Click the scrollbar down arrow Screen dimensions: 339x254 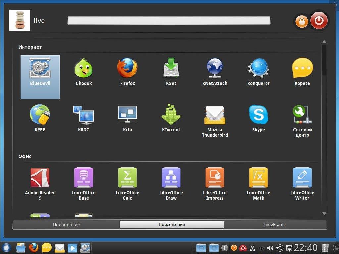pos(324,214)
